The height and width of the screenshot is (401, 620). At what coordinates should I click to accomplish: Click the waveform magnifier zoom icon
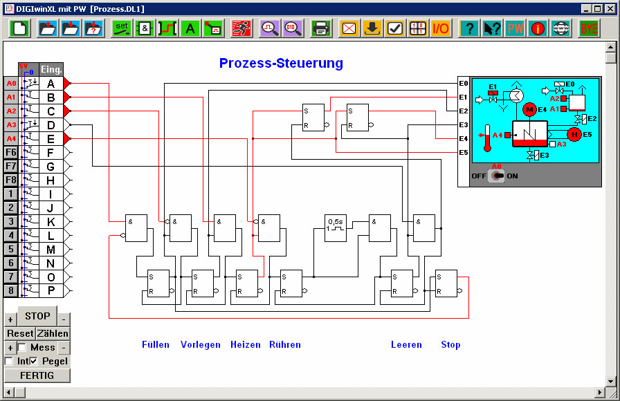[x=269, y=28]
